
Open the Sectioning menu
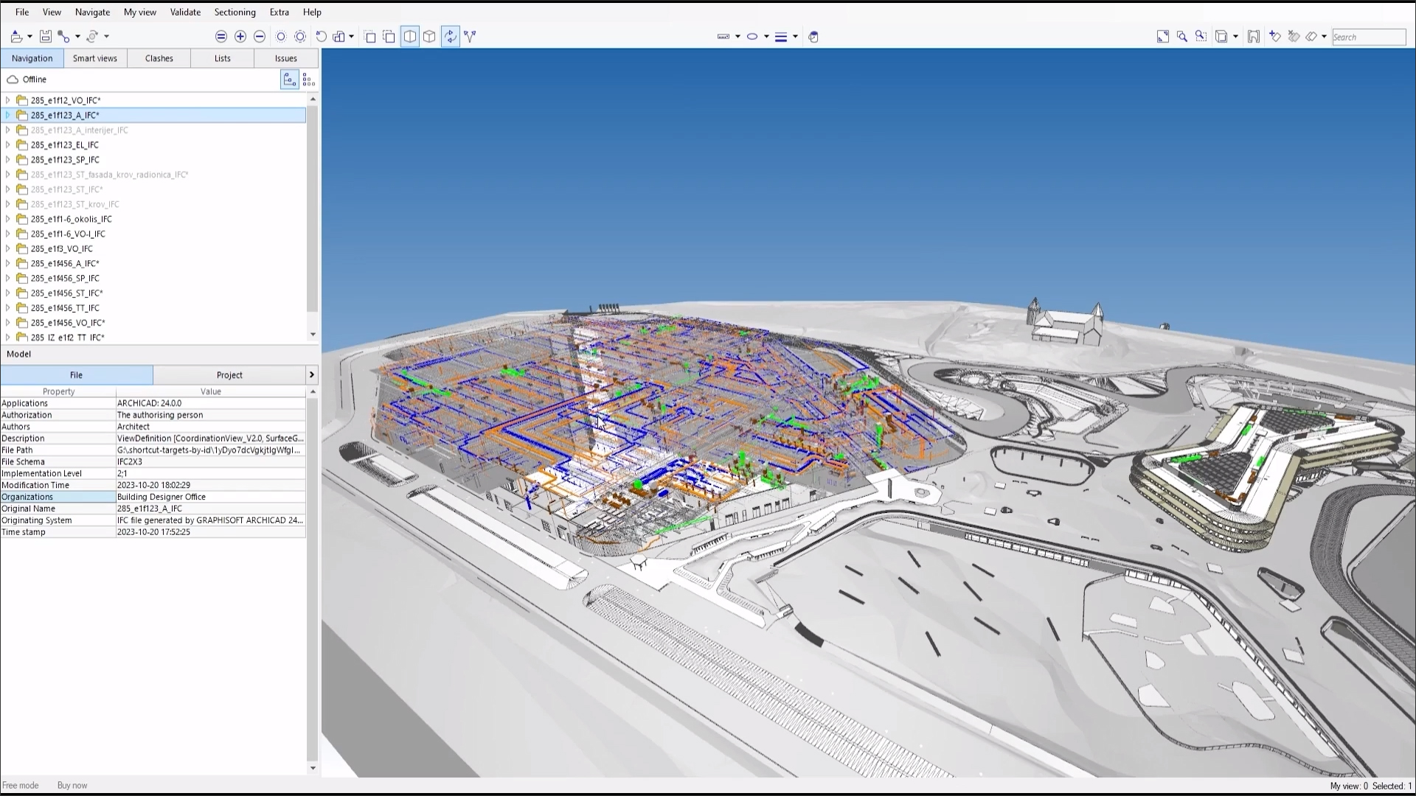(235, 12)
